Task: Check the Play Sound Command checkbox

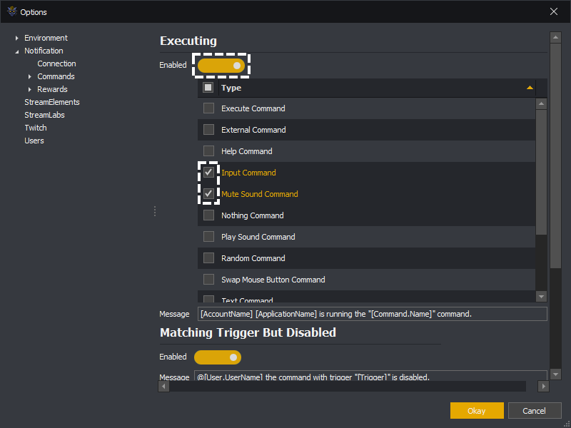Action: [208, 237]
